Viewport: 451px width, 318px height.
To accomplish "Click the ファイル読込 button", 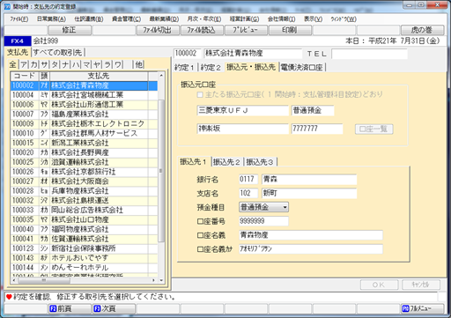I will 202,30.
